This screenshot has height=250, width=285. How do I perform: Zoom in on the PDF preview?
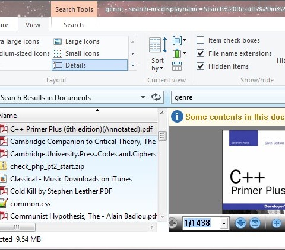(277, 223)
